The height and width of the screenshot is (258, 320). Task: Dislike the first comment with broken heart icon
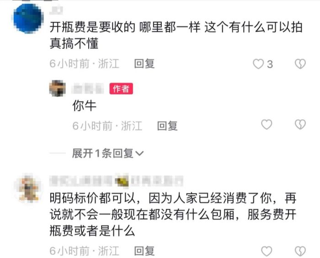coord(300,64)
